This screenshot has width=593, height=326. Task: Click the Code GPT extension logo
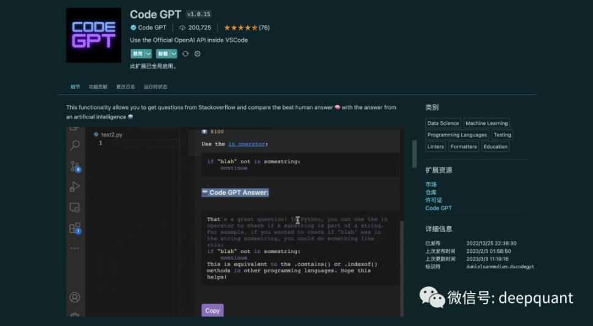coord(94,35)
